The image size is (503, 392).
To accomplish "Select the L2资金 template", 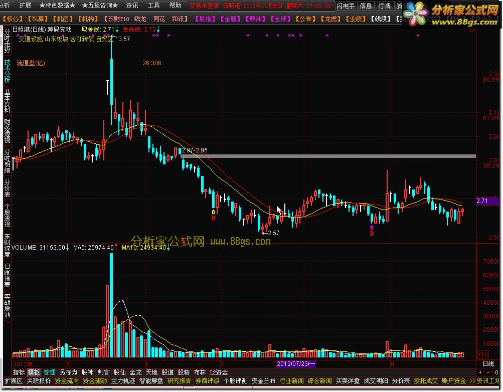I will pyautogui.click(x=219, y=372).
